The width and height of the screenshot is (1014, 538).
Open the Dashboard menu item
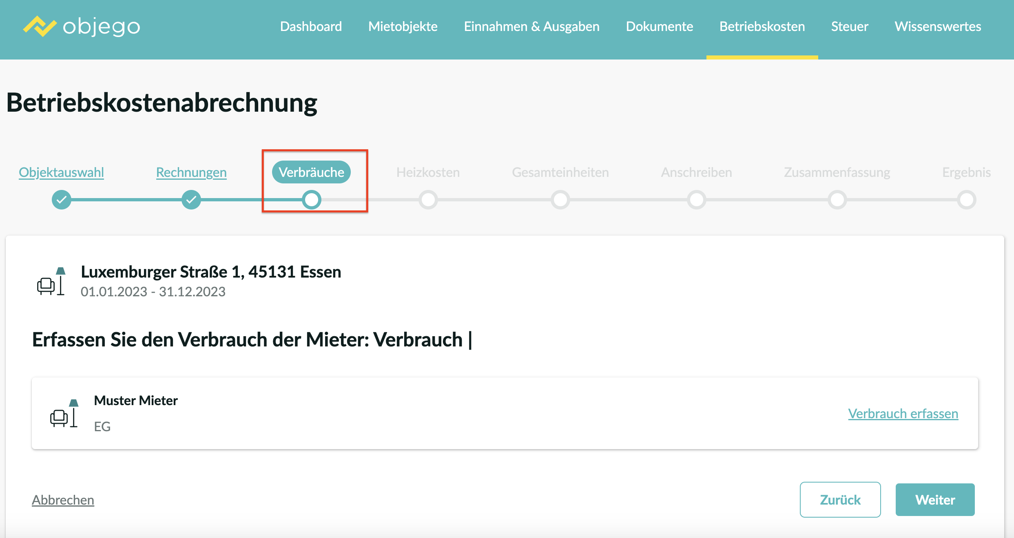point(311,26)
